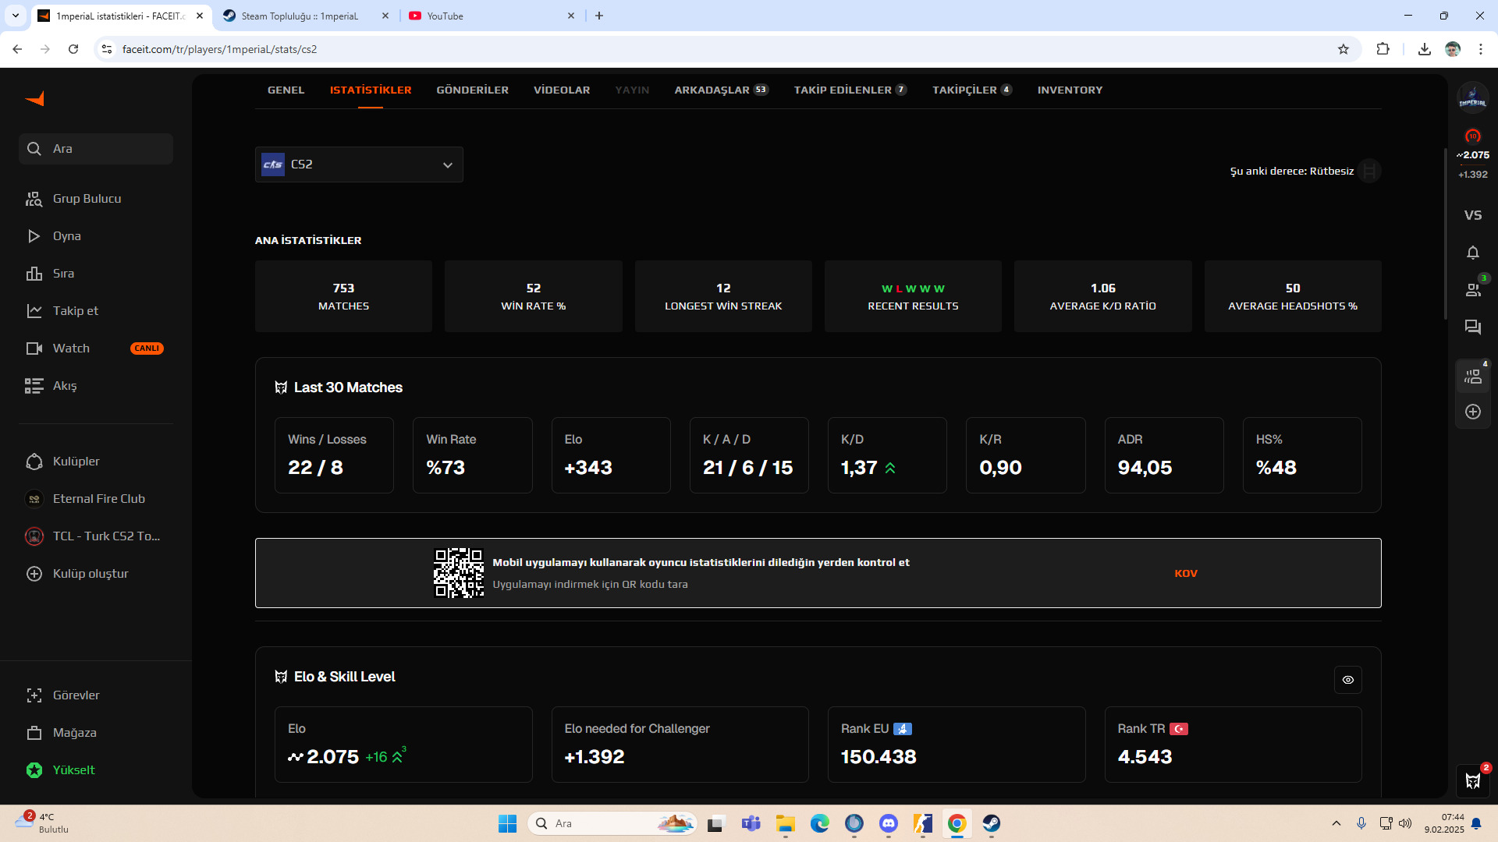Open the chat messages icon

1472,327
